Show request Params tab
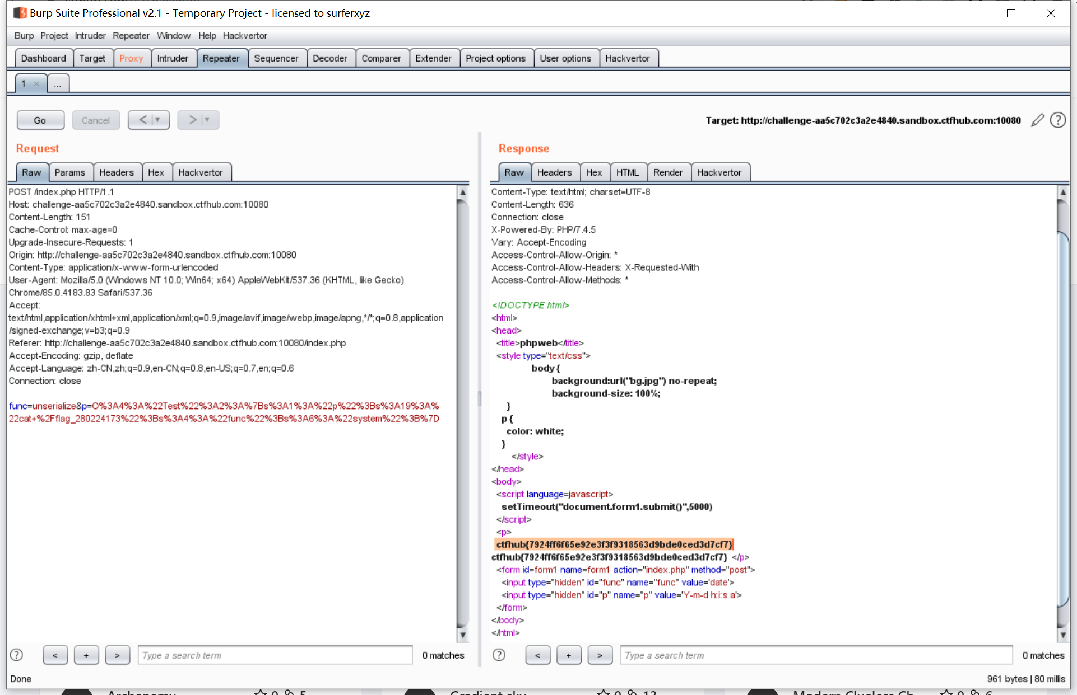 [x=70, y=172]
